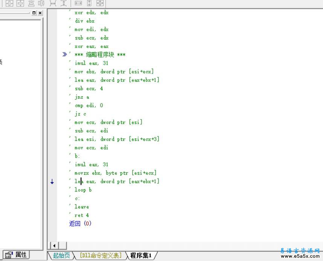Screen dimensions: 323x261
Task: Click the 'b:' label line
Action: 77,156
